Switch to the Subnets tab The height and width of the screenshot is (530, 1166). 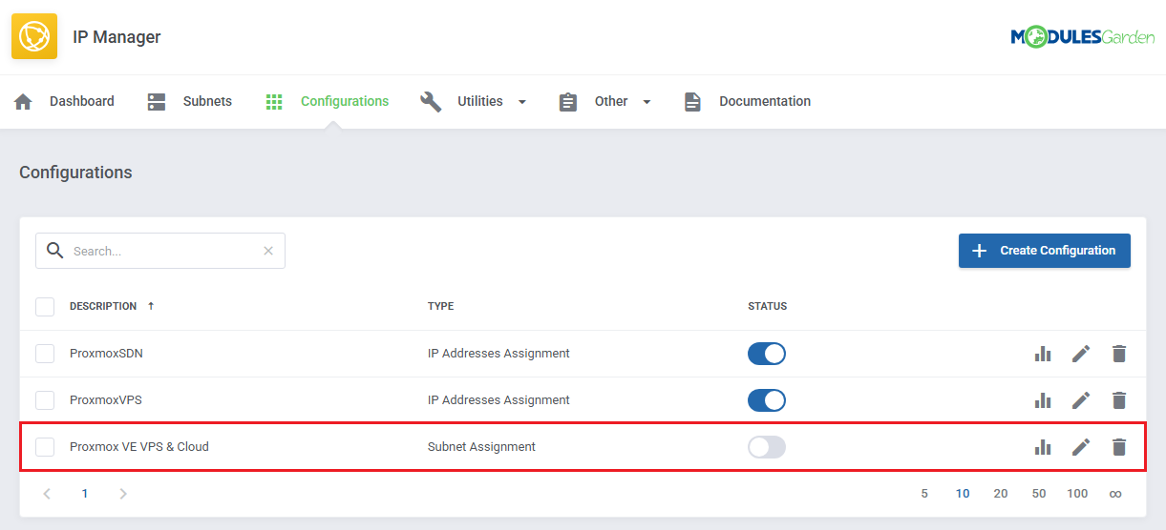pyautogui.click(x=206, y=102)
